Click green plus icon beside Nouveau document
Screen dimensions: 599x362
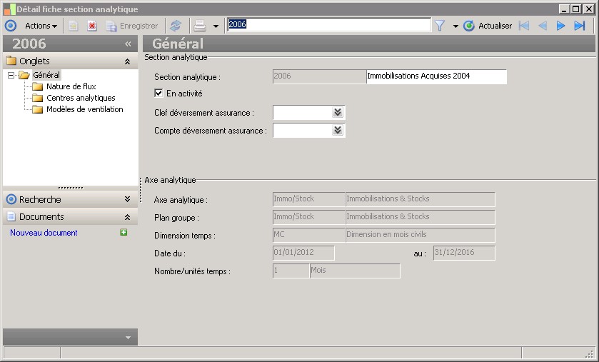tap(124, 233)
